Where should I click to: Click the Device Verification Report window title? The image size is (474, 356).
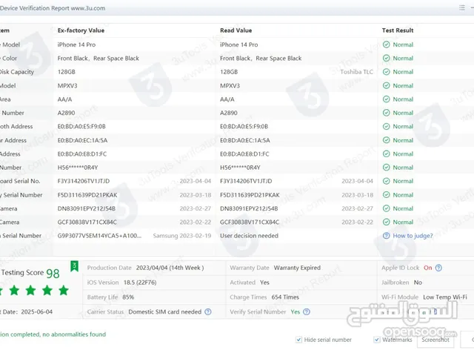(x=53, y=8)
